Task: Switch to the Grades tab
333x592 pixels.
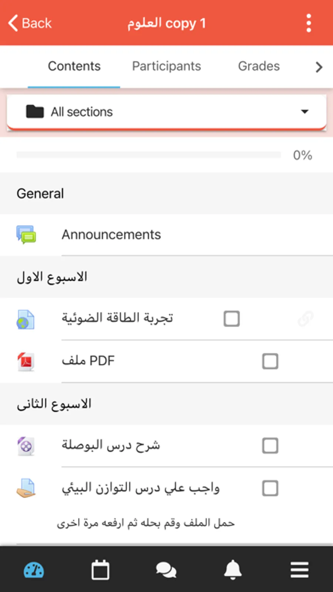Action: [x=259, y=66]
